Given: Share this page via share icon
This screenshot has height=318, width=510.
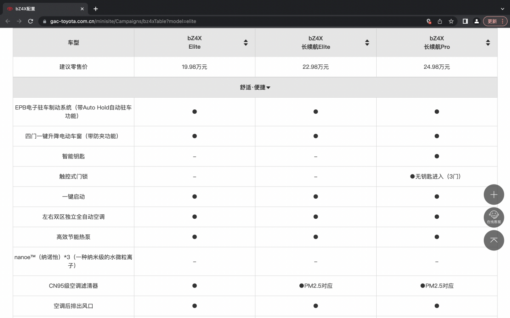Looking at the screenshot, I should pos(440,21).
